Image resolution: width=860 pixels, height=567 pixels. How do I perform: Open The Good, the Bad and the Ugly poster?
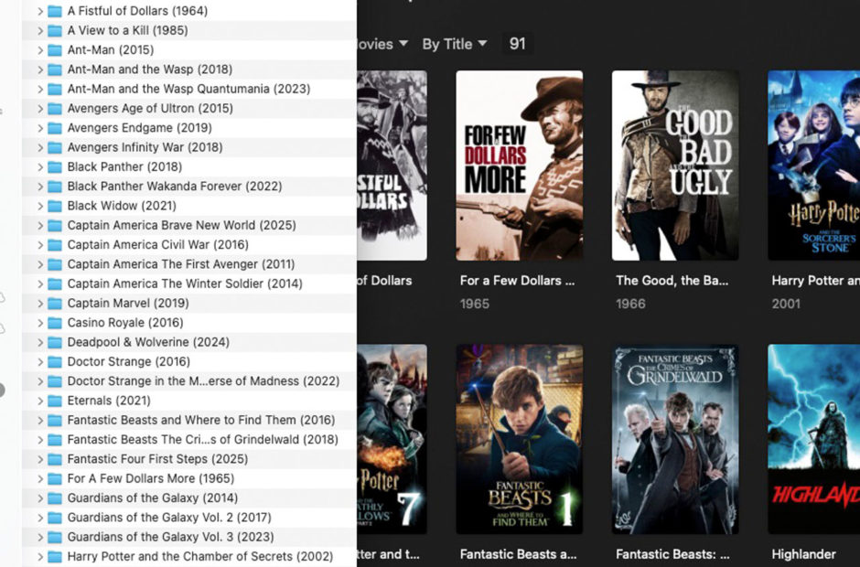point(675,165)
